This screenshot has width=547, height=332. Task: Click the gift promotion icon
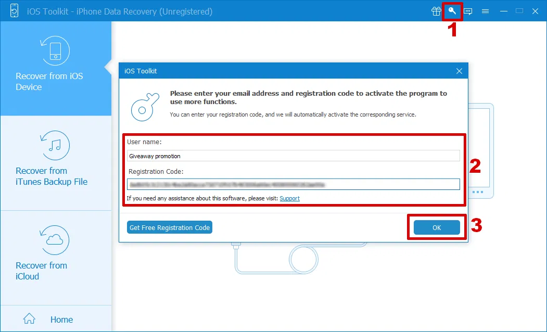point(436,11)
